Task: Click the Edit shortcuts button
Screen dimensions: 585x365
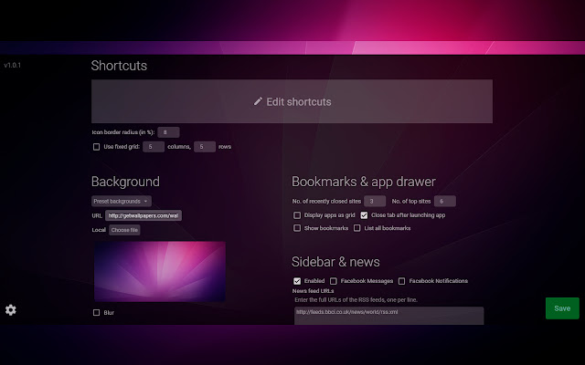Action: coord(292,101)
